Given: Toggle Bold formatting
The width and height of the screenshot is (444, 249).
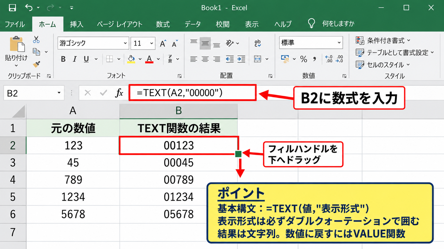Looking at the screenshot, I should 63,59.
